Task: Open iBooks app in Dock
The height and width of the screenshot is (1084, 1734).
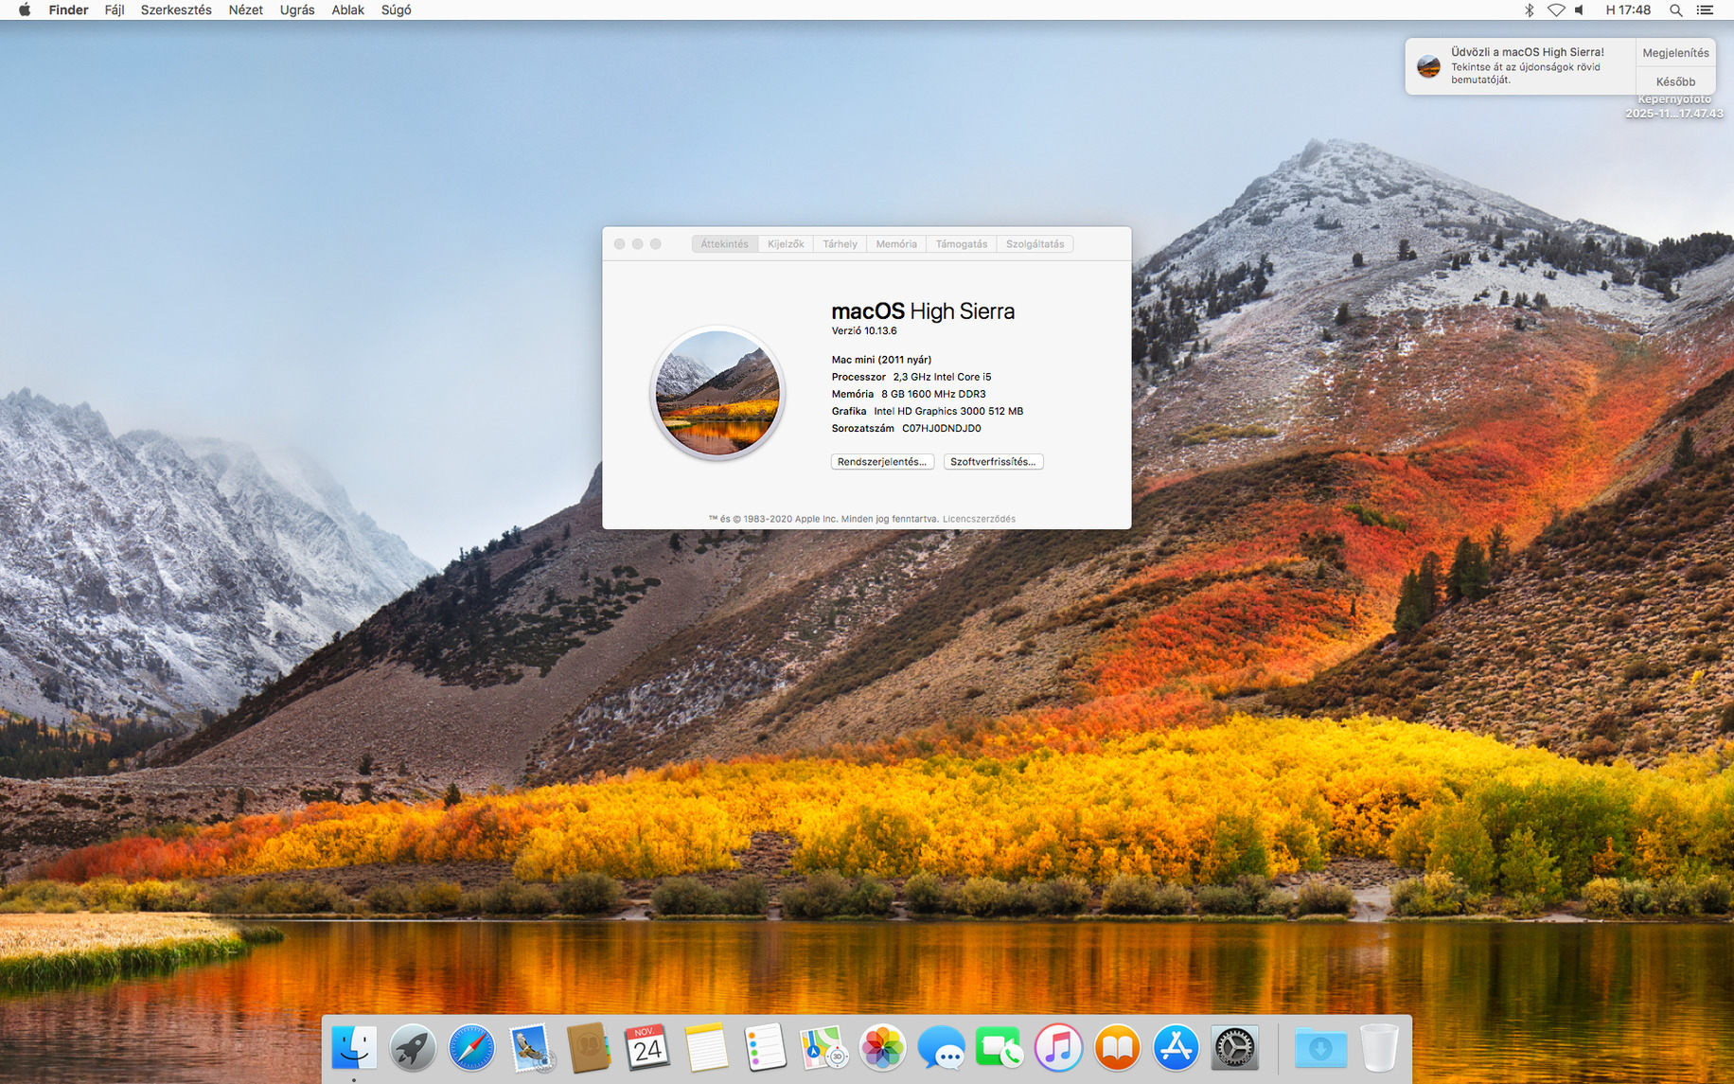Action: tap(1117, 1048)
